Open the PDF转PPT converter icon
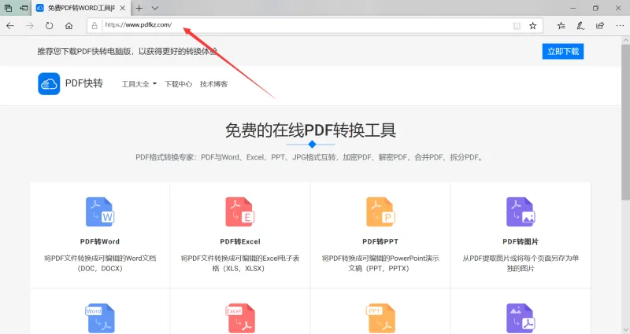Screen dimensions: 630x334 click(x=380, y=211)
